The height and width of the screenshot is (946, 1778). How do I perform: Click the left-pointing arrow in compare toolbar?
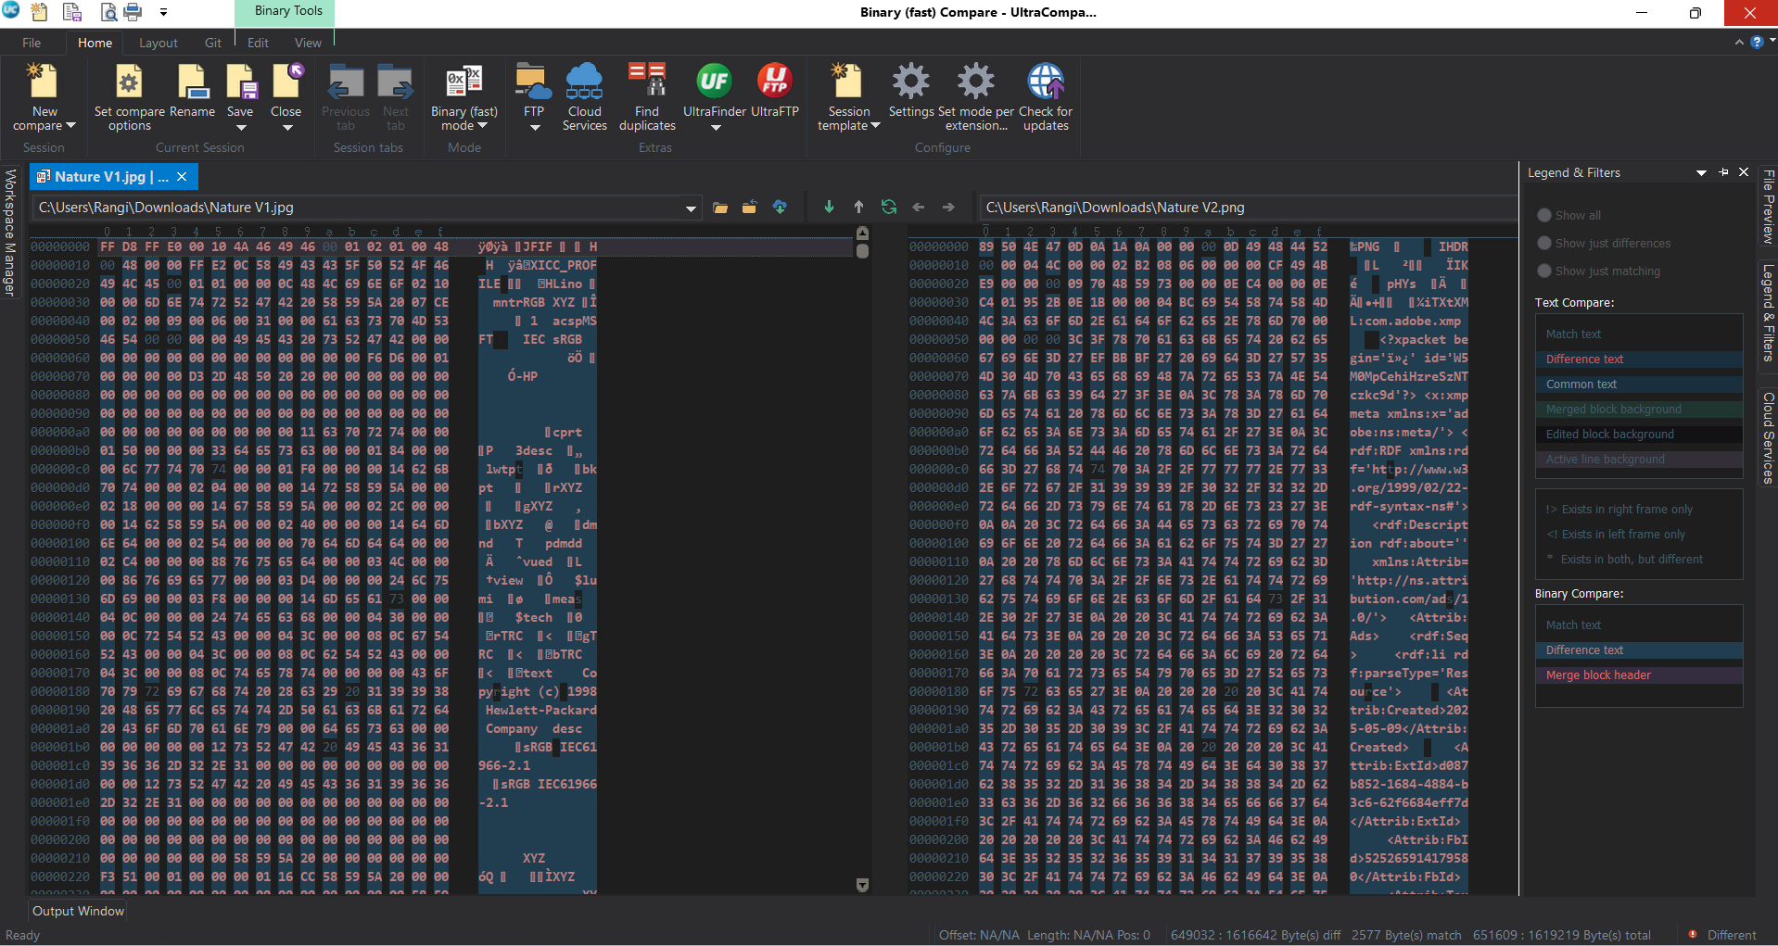point(919,208)
